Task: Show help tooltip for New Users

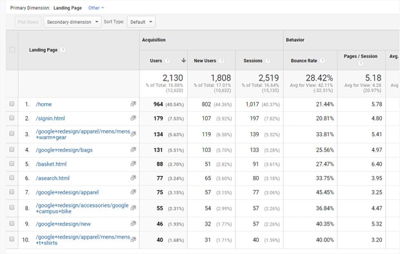Action: click(221, 61)
